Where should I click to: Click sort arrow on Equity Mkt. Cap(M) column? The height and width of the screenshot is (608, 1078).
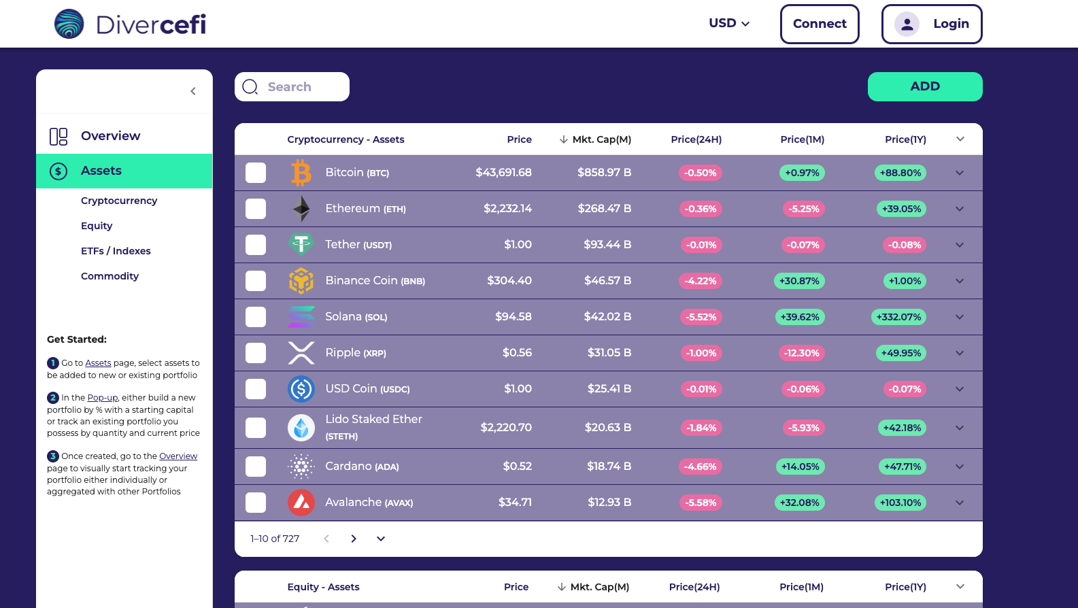pos(562,587)
